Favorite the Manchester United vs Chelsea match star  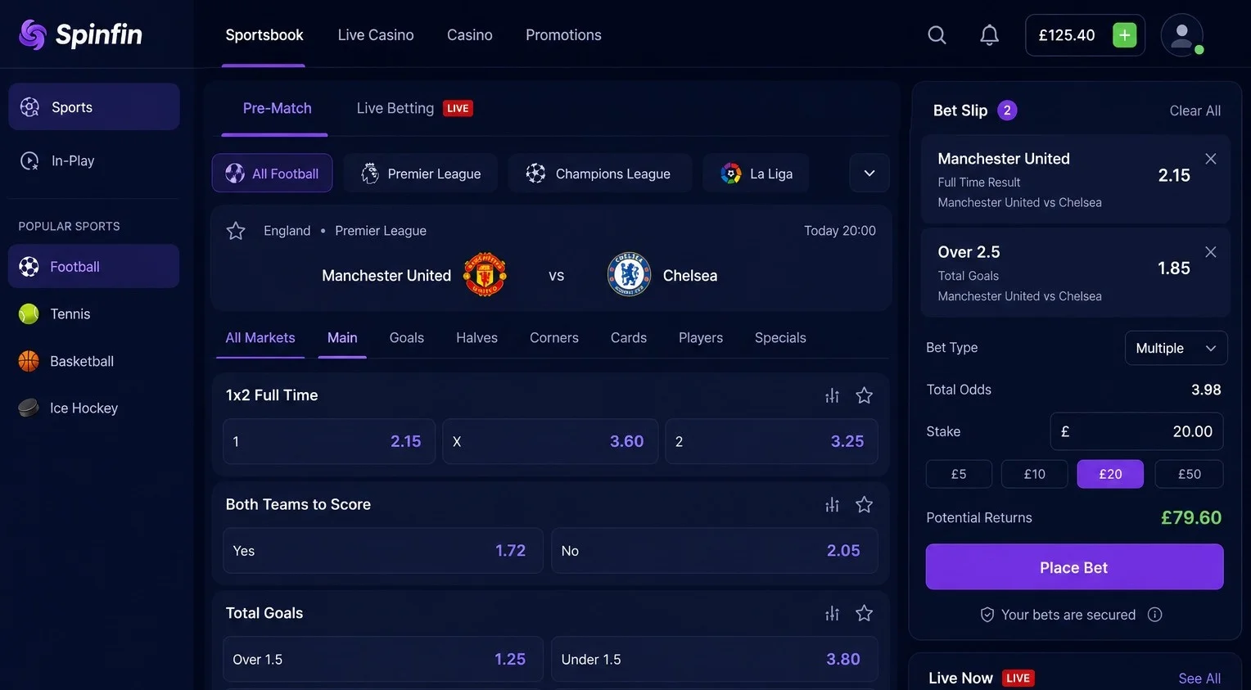click(236, 231)
